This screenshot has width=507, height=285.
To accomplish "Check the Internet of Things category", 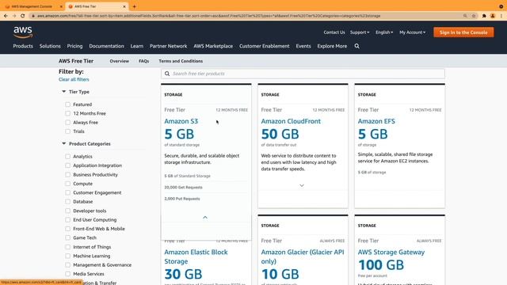I will 67,247.
